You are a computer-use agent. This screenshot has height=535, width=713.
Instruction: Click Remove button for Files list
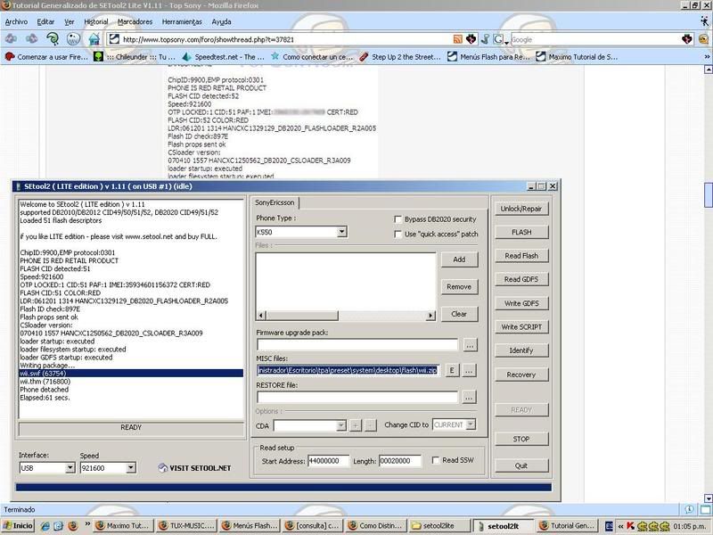coord(459,286)
